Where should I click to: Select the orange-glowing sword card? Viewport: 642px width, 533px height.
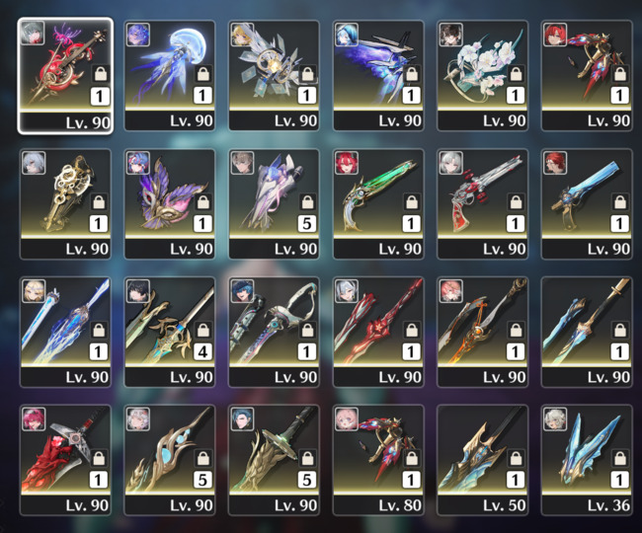(x=482, y=332)
